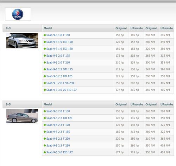176x166 pixels.
Task: Select the 239 hp UPsolute value
Action: (135, 63)
